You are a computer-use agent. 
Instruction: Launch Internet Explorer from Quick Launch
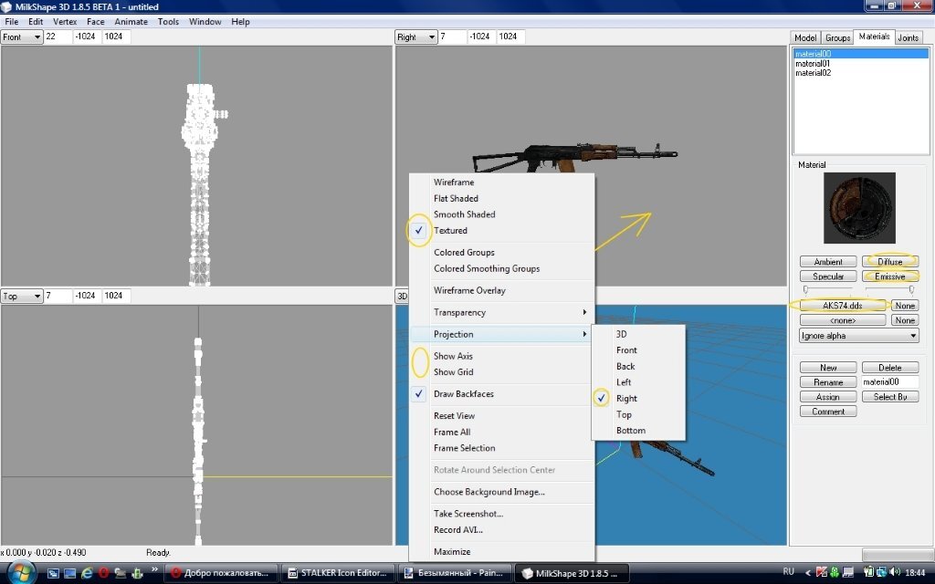(87, 573)
